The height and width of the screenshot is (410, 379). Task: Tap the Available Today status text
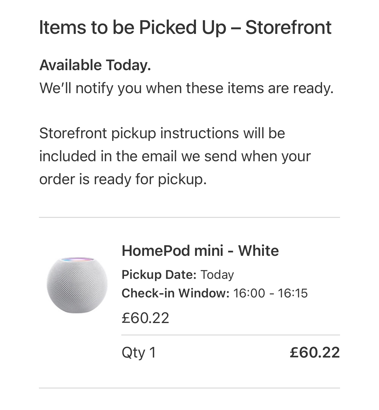[x=95, y=65]
